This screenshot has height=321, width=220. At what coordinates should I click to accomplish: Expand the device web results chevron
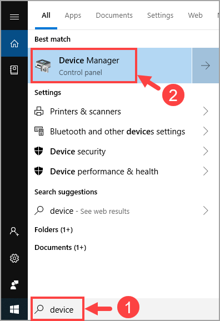pyautogui.click(x=206, y=210)
